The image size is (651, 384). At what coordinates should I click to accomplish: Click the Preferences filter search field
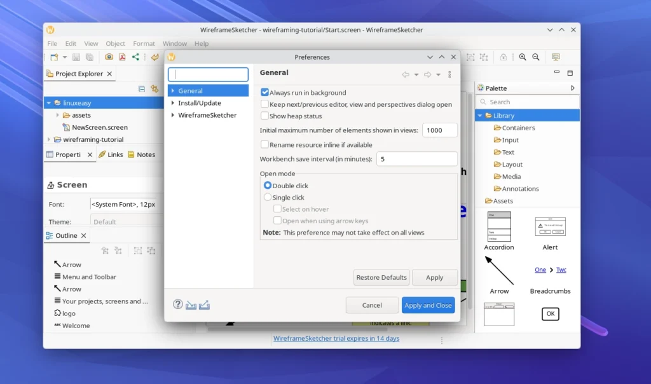tap(209, 74)
